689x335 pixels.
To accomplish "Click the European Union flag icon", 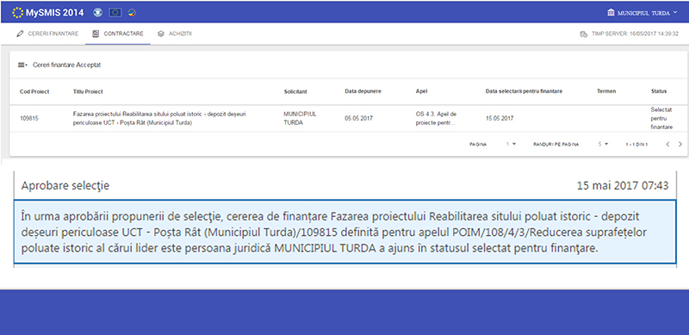I will coord(115,13).
